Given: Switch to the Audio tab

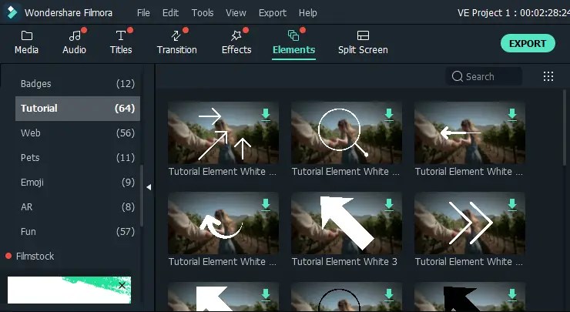Looking at the screenshot, I should point(74,42).
